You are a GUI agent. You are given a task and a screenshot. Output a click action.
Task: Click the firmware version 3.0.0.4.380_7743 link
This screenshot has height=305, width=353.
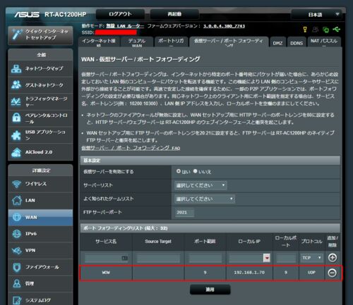pos(224,26)
